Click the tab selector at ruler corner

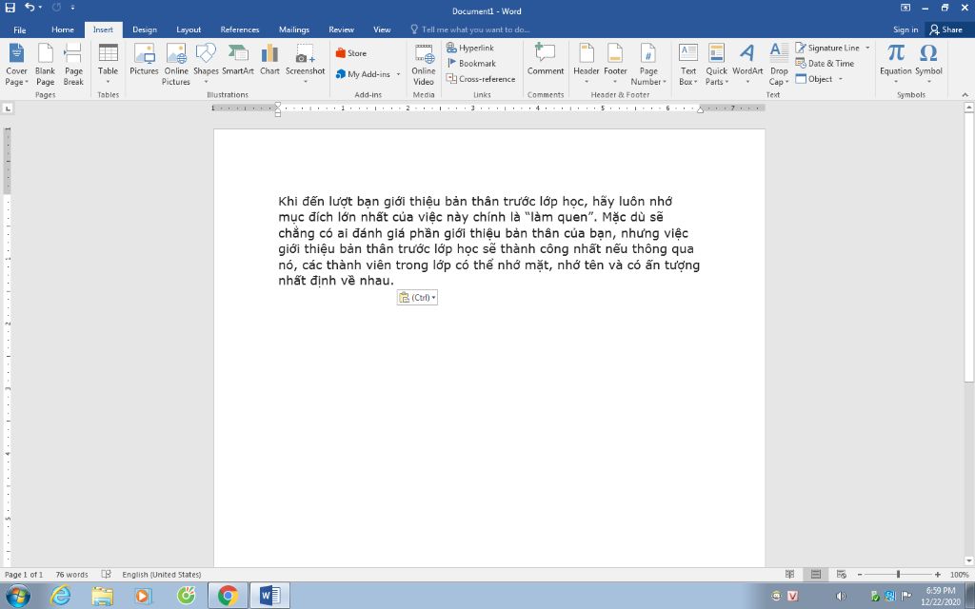[x=8, y=108]
